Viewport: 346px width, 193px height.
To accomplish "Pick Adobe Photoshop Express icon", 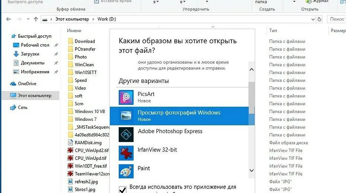I will pos(126,134).
